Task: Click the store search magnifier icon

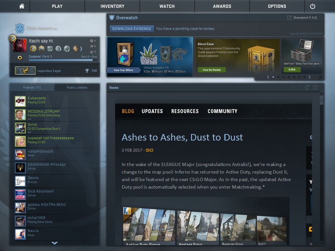Action: (320, 77)
